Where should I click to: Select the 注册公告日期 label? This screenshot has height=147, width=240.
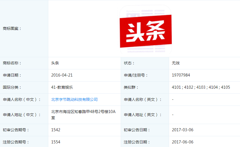pos(137,142)
